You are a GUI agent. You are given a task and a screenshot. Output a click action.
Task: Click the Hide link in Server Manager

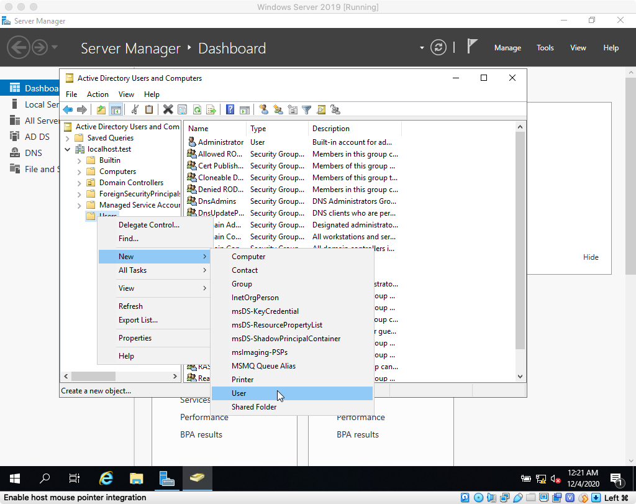pos(591,257)
